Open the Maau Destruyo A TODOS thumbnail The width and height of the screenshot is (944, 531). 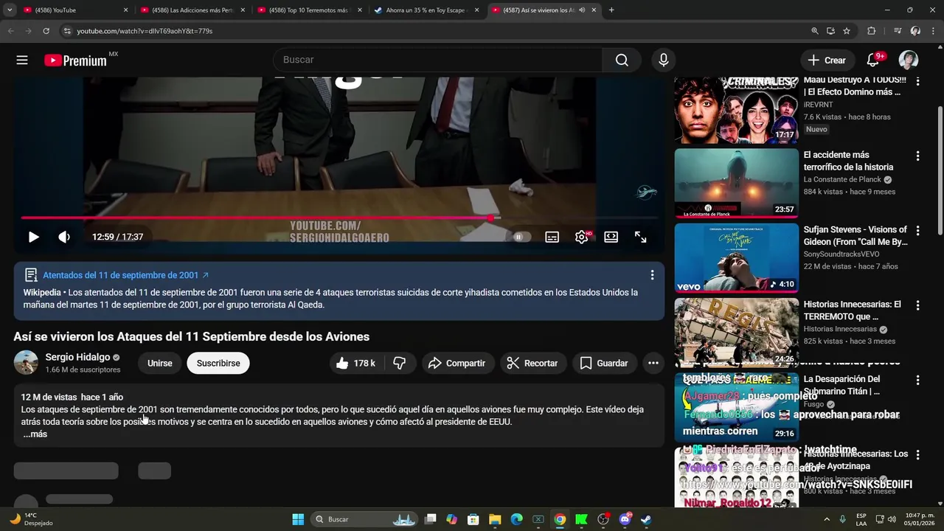tap(736, 110)
